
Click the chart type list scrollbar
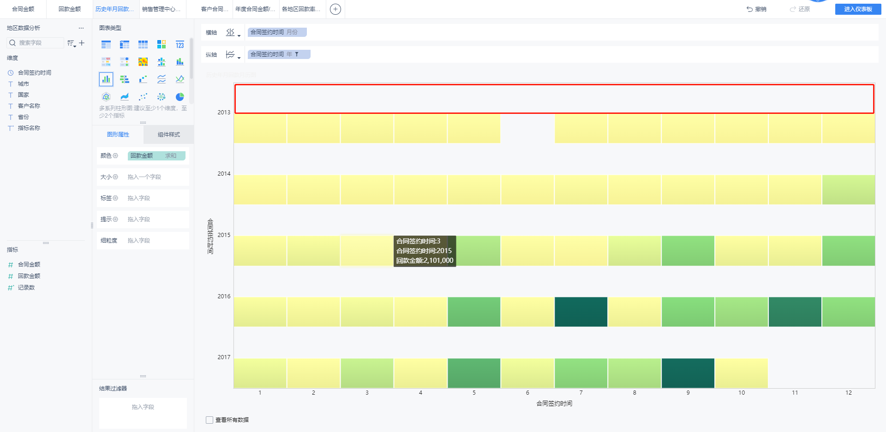192,59
